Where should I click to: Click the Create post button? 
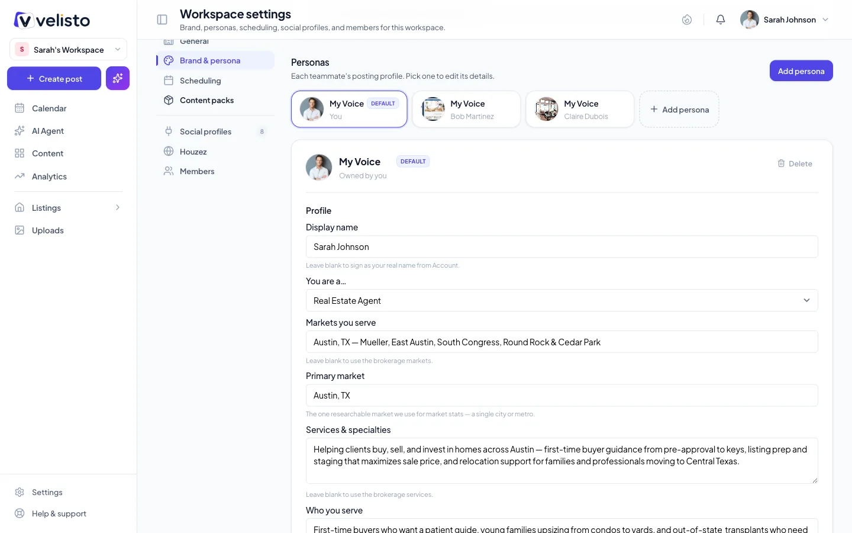[54, 78]
